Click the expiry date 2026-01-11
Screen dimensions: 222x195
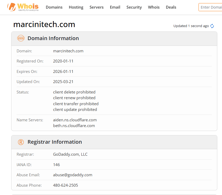click(x=63, y=72)
